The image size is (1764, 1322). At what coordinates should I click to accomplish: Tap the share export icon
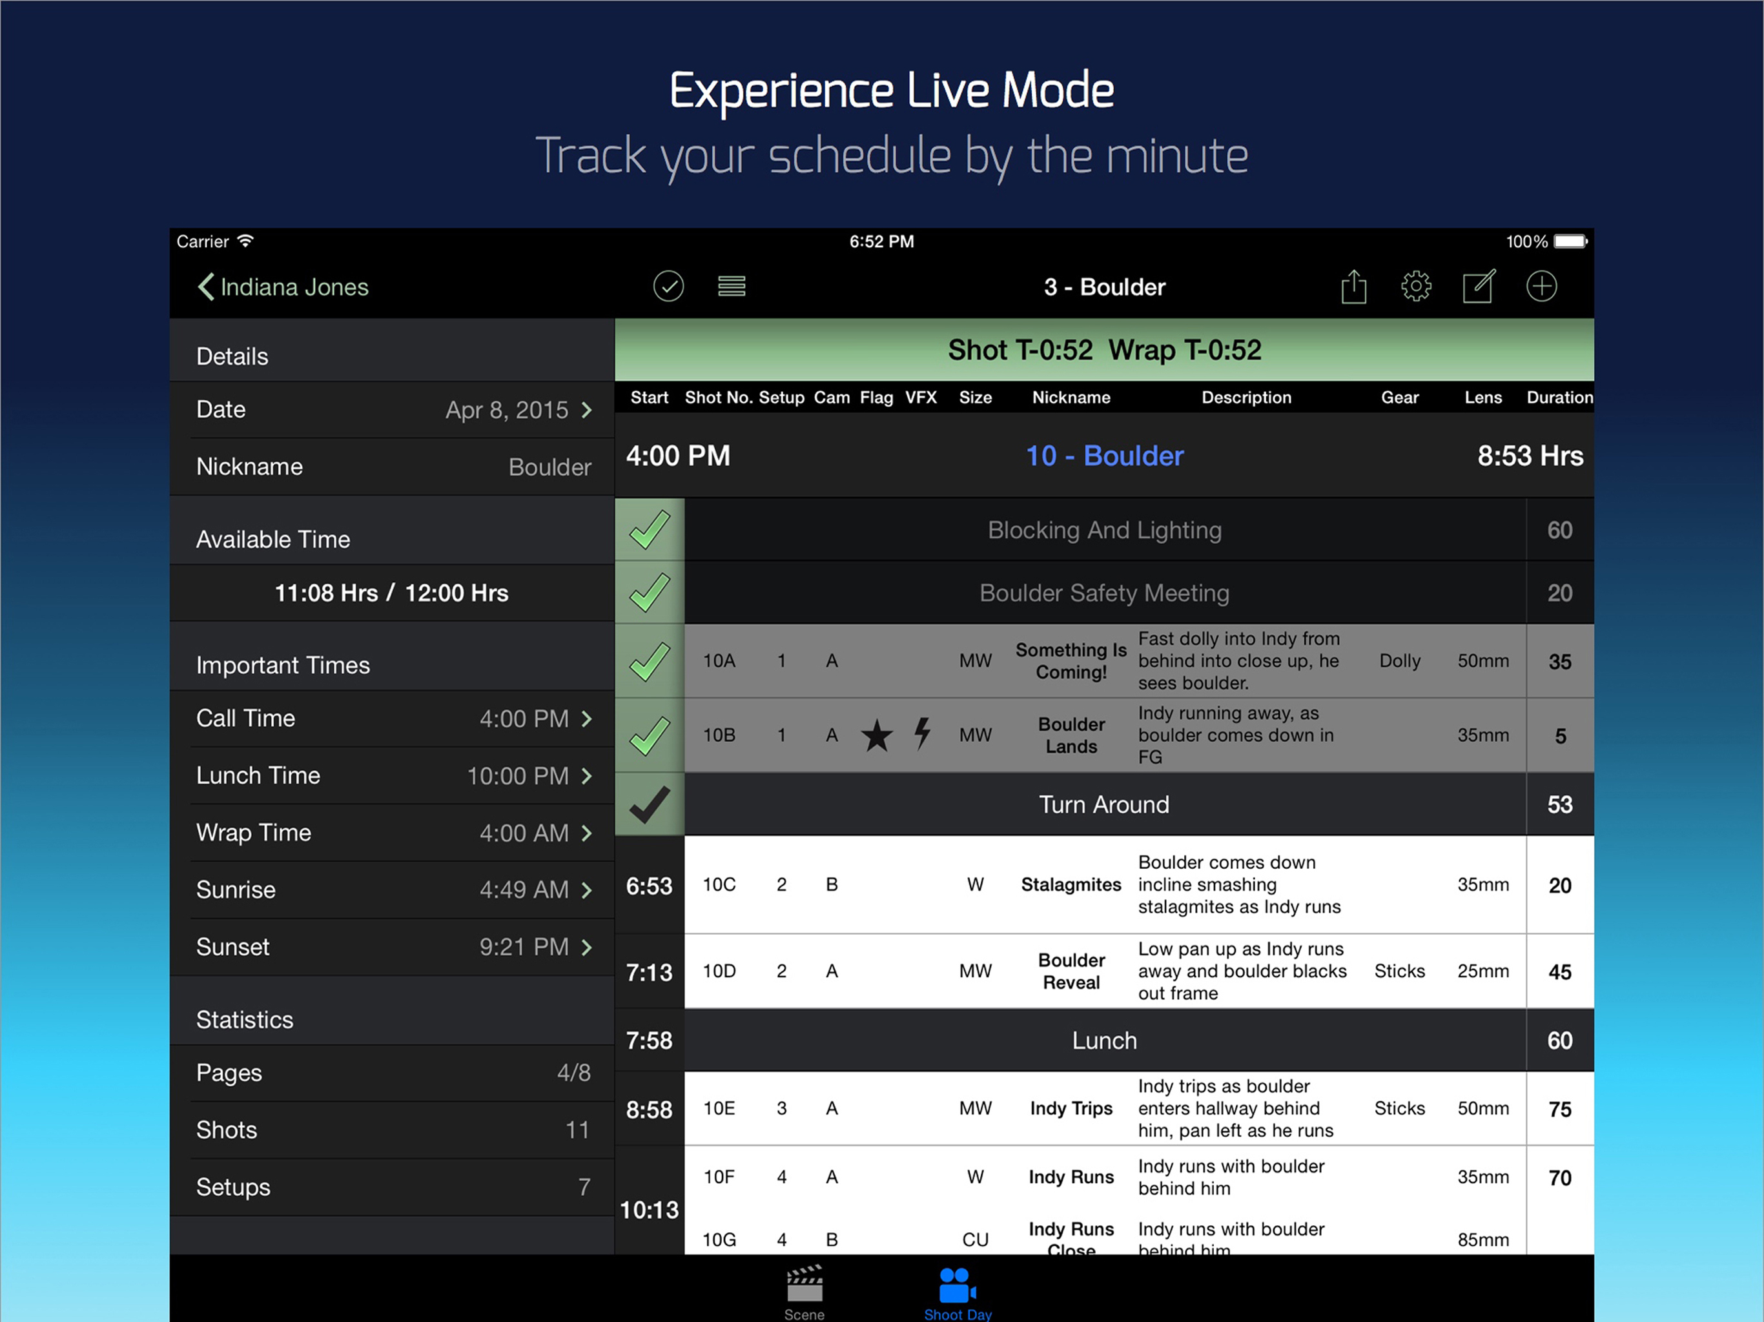[1353, 286]
